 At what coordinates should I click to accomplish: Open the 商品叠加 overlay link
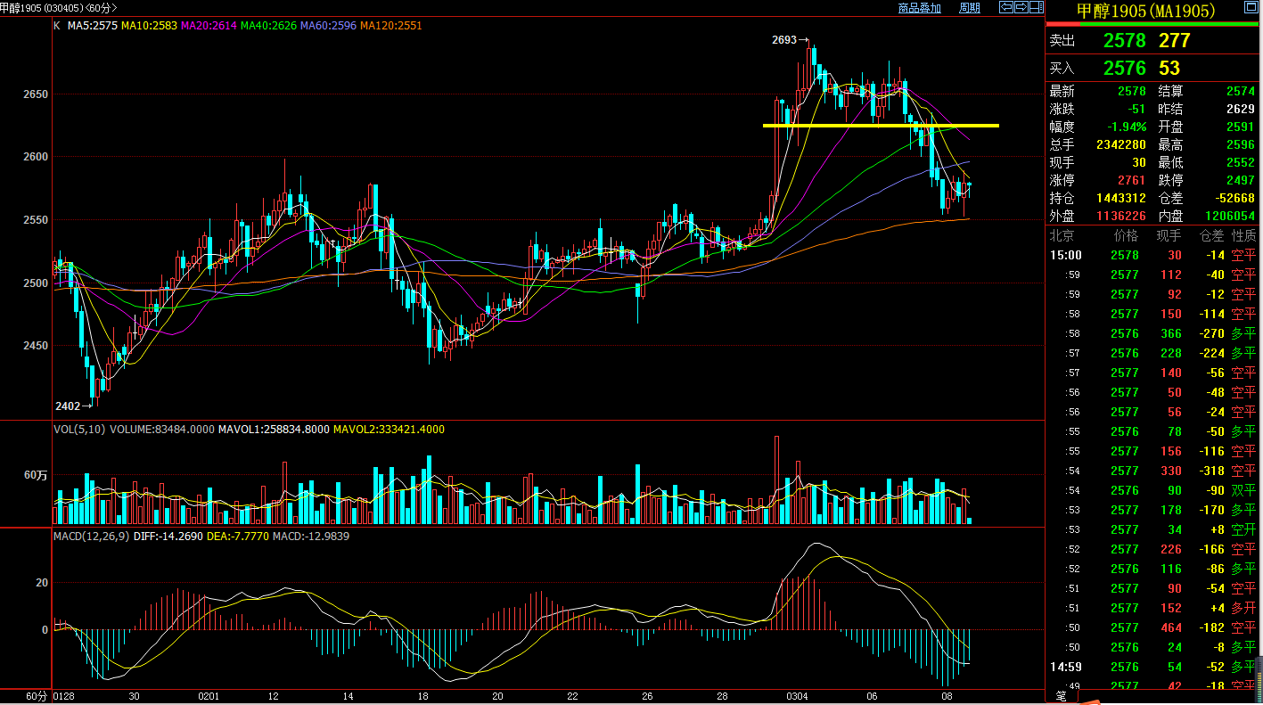[920, 8]
